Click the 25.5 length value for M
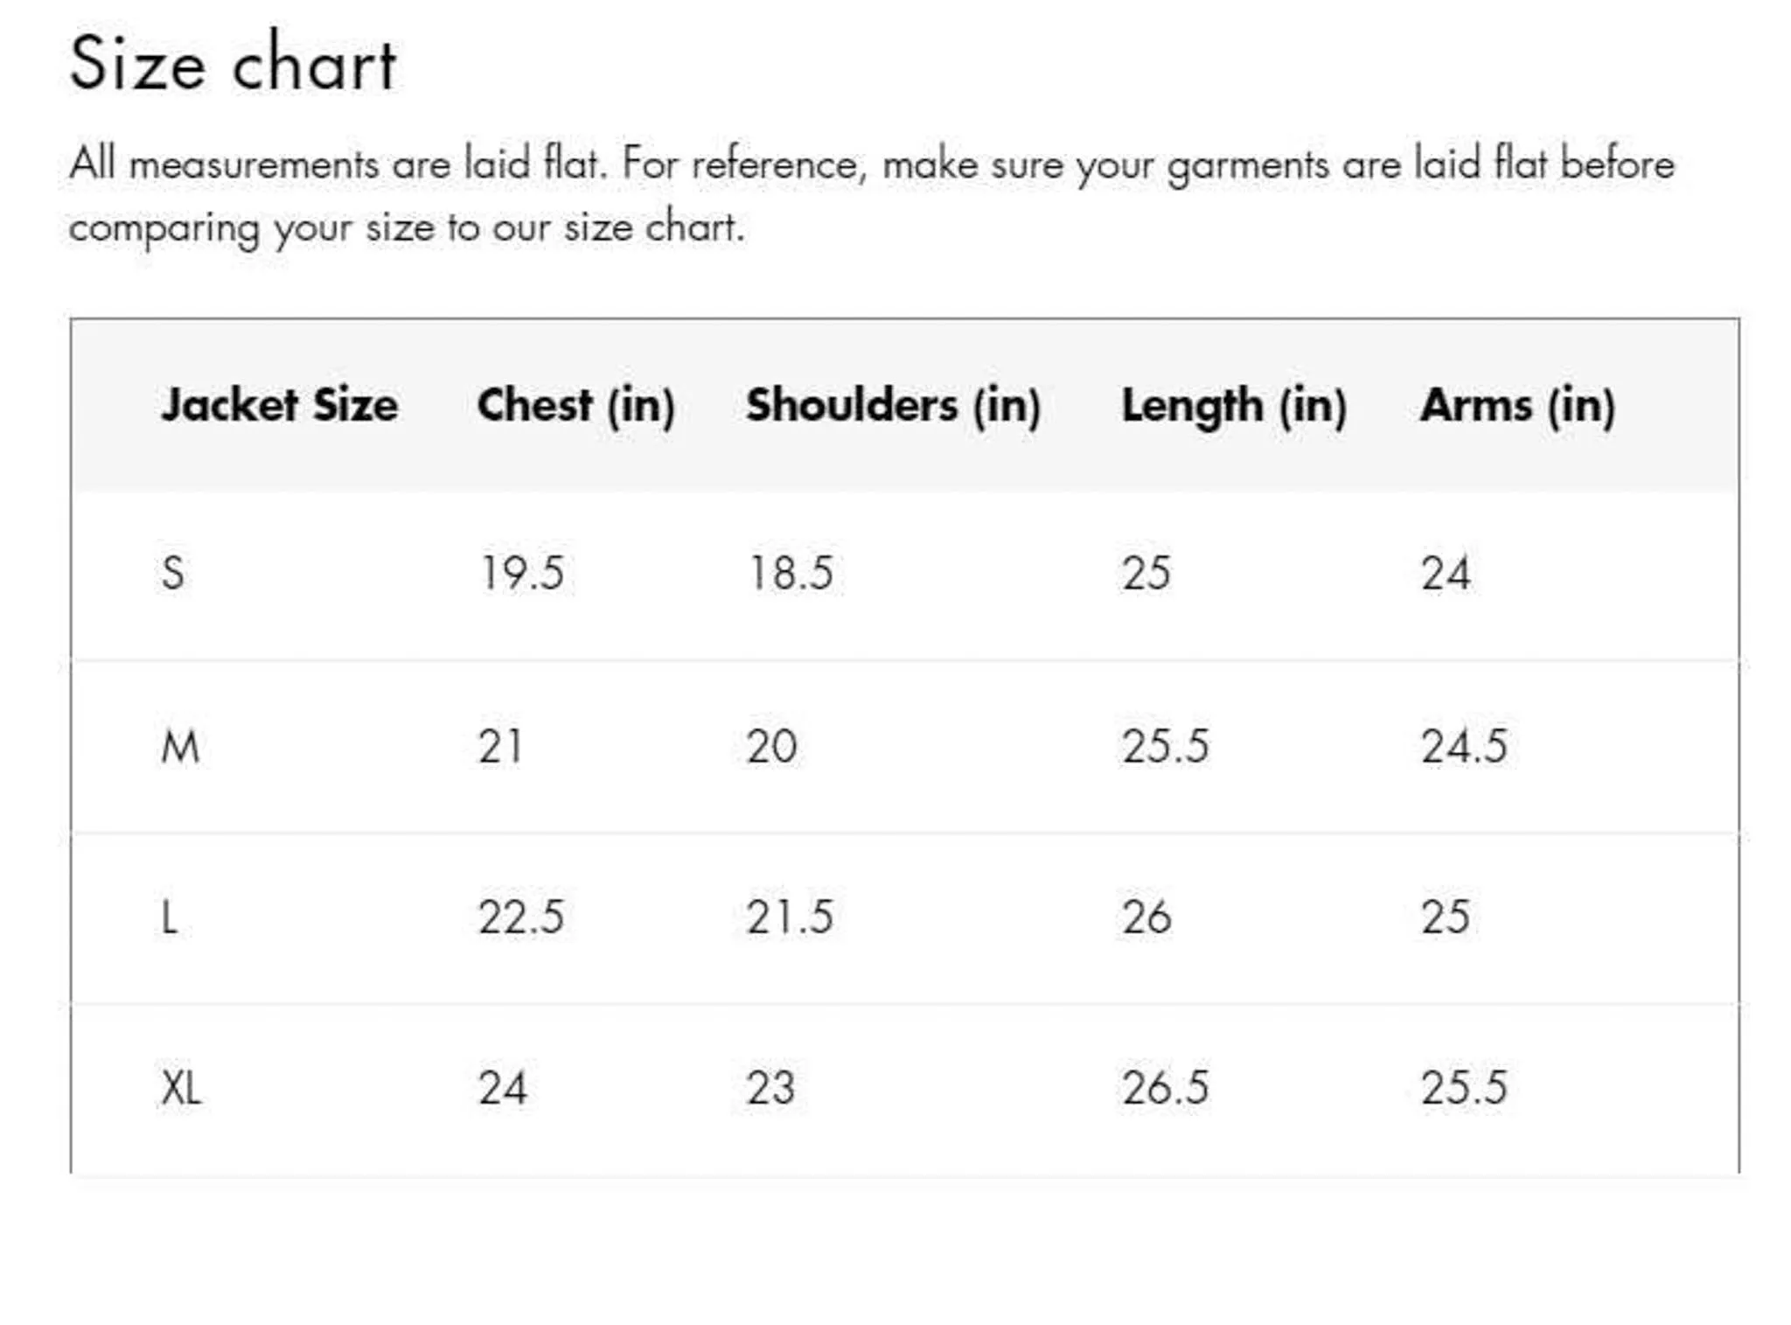This screenshot has width=1791, height=1325. click(x=1166, y=747)
